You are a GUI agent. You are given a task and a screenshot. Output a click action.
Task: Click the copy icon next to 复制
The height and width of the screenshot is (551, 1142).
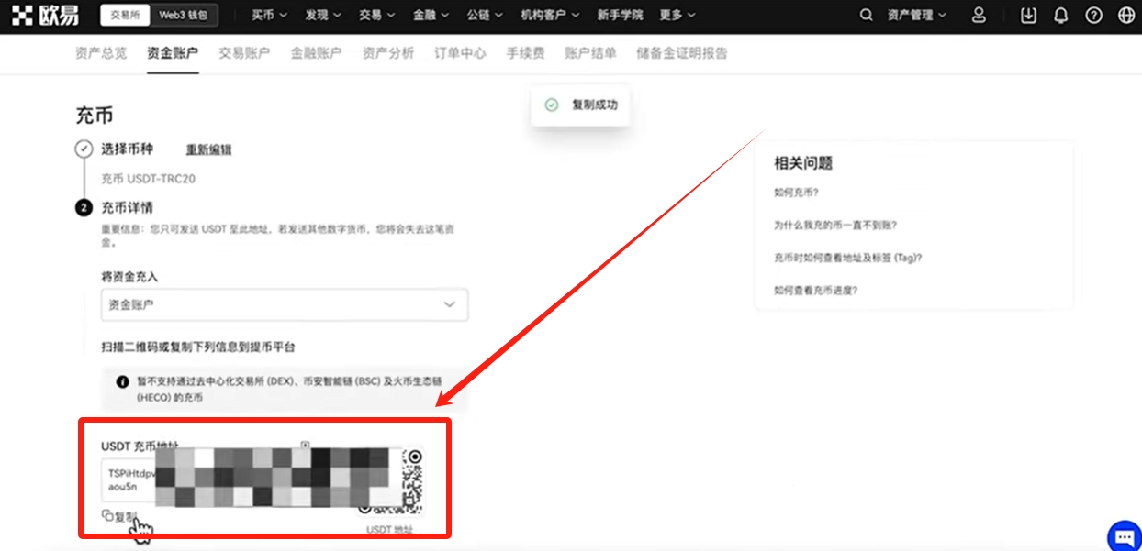click(106, 515)
